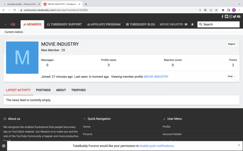Open the inbox envelope icon
The height and width of the screenshot is (151, 243).
186,24
